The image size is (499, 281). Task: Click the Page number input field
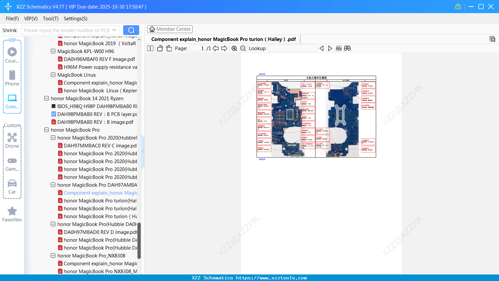[x=197, y=48]
